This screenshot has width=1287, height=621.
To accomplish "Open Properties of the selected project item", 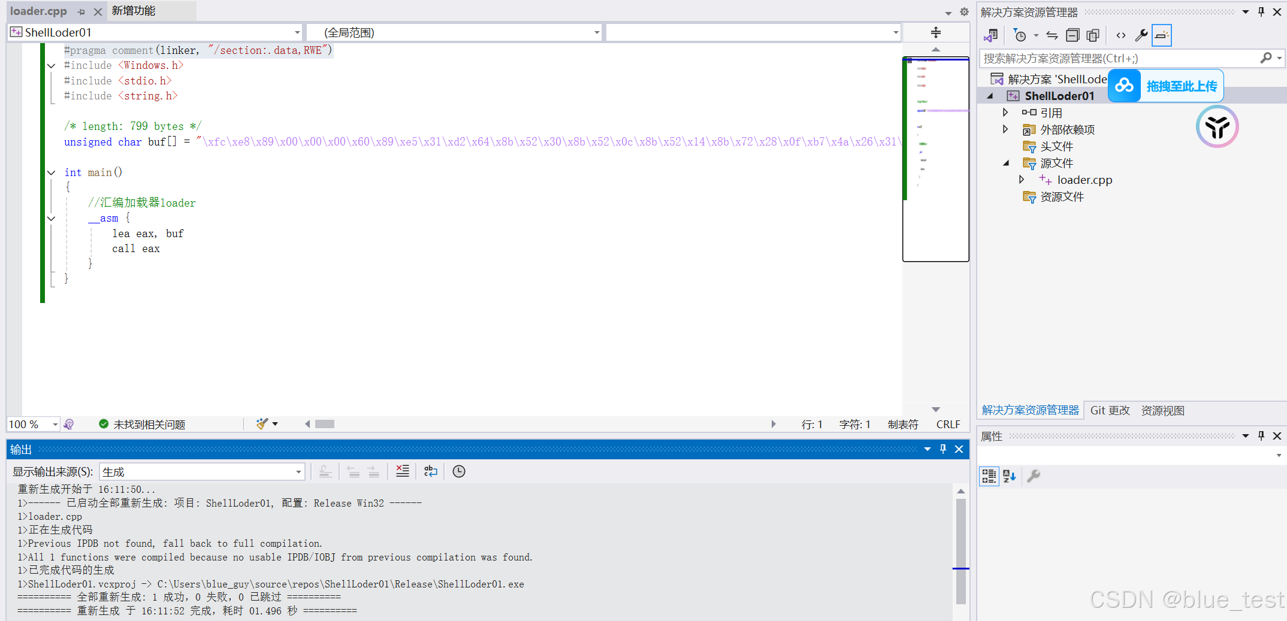I will (x=1141, y=35).
